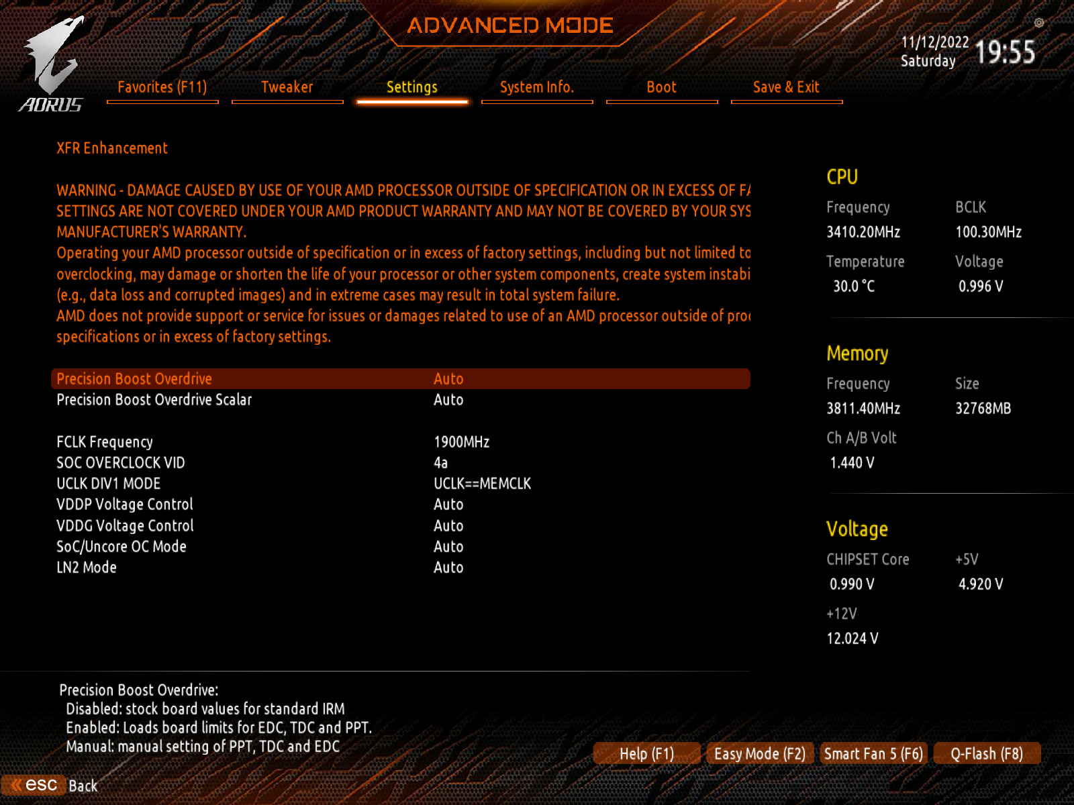Screen dimensions: 1074x805
Task: Click BCLK value 100.30MHz
Action: pos(989,232)
